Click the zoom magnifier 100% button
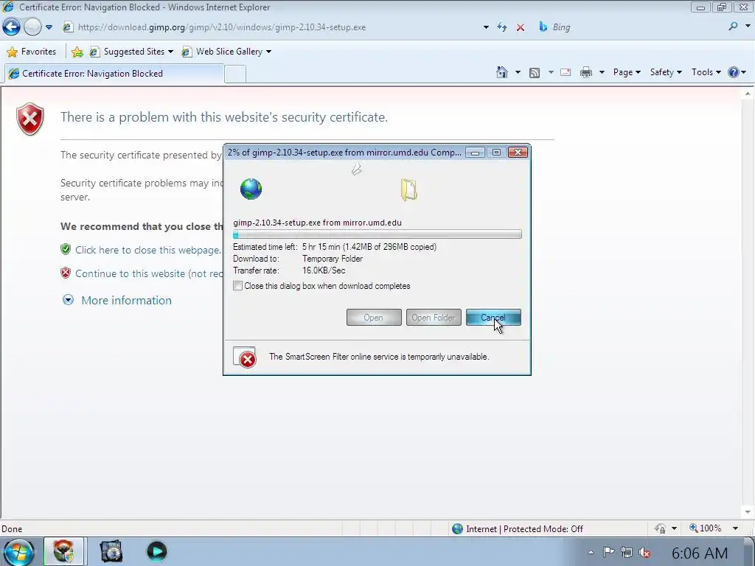Viewport: 755px width, 566px height. (x=705, y=528)
